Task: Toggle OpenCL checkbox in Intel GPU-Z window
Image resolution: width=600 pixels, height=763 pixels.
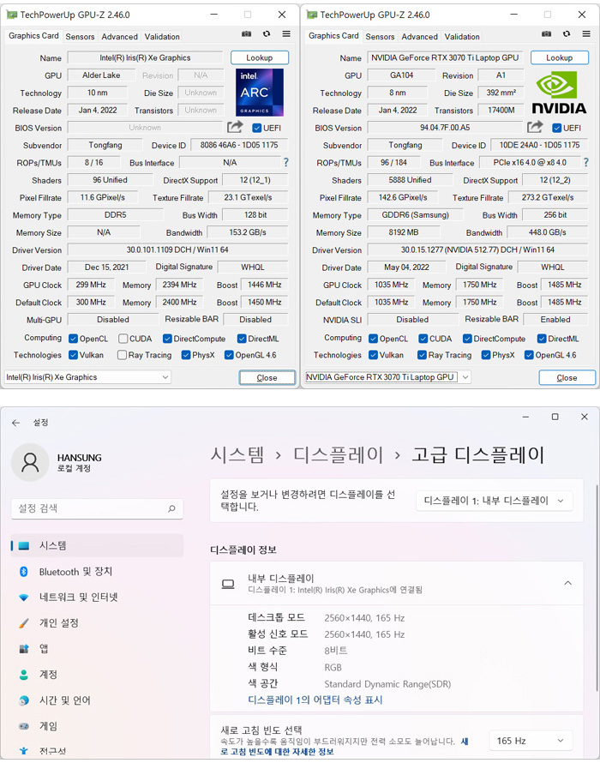Action: [x=74, y=338]
